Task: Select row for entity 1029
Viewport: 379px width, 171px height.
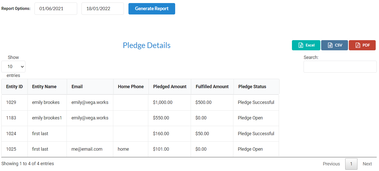Action: pos(140,102)
